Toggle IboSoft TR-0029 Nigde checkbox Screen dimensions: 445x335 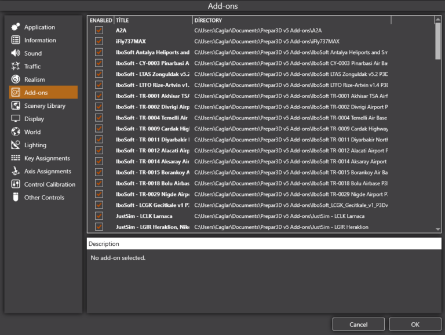99,194
